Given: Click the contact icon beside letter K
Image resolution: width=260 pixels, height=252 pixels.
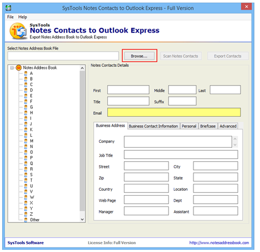Looking at the screenshot, I should click(26, 129).
